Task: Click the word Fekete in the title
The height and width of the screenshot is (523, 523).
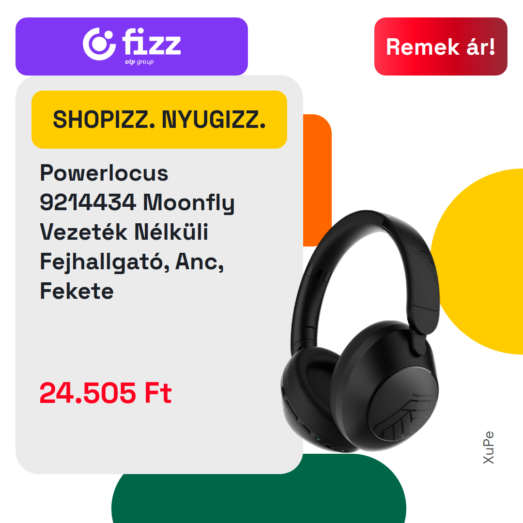Action: (x=77, y=291)
